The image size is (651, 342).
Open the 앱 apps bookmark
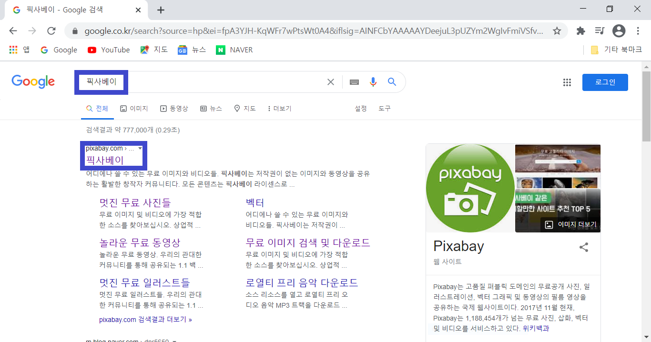coord(20,50)
